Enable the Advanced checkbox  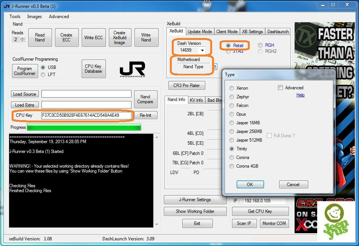tap(280, 88)
